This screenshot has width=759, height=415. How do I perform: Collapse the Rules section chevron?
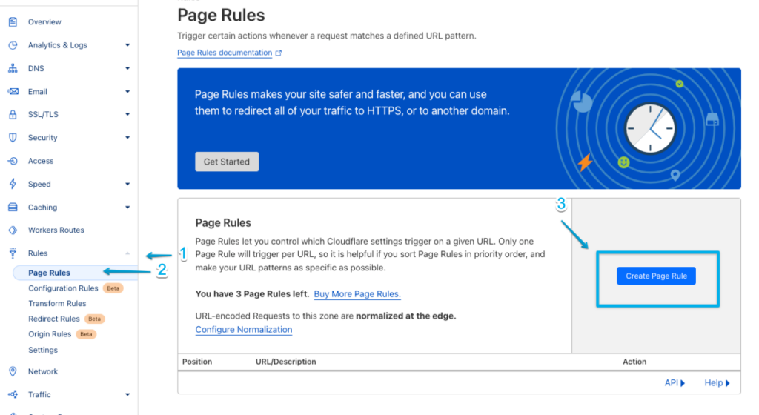click(127, 253)
